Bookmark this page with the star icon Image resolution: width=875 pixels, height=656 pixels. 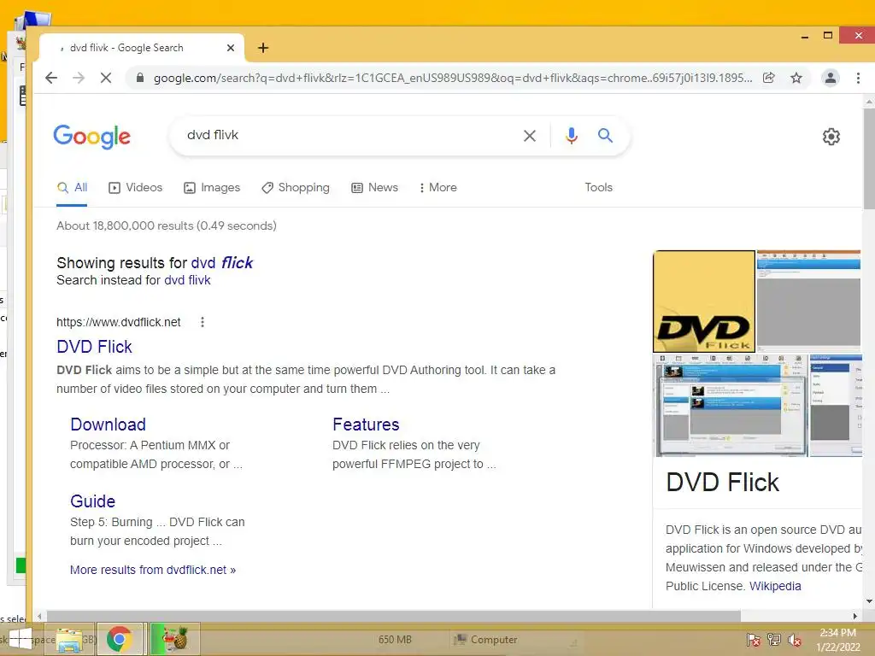(796, 78)
